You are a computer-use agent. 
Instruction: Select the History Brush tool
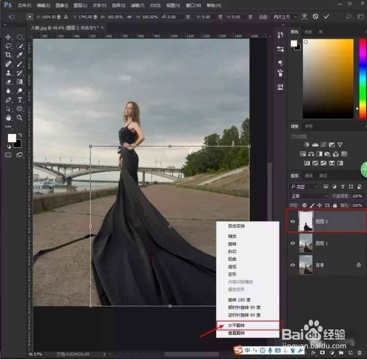click(20, 73)
